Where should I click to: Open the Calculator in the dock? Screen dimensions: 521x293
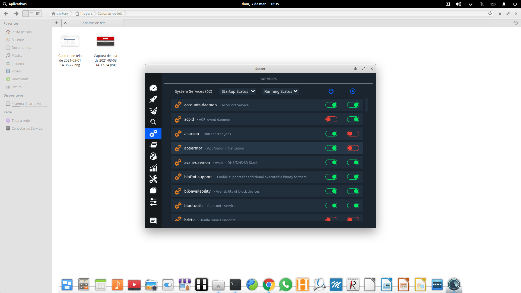84,285
